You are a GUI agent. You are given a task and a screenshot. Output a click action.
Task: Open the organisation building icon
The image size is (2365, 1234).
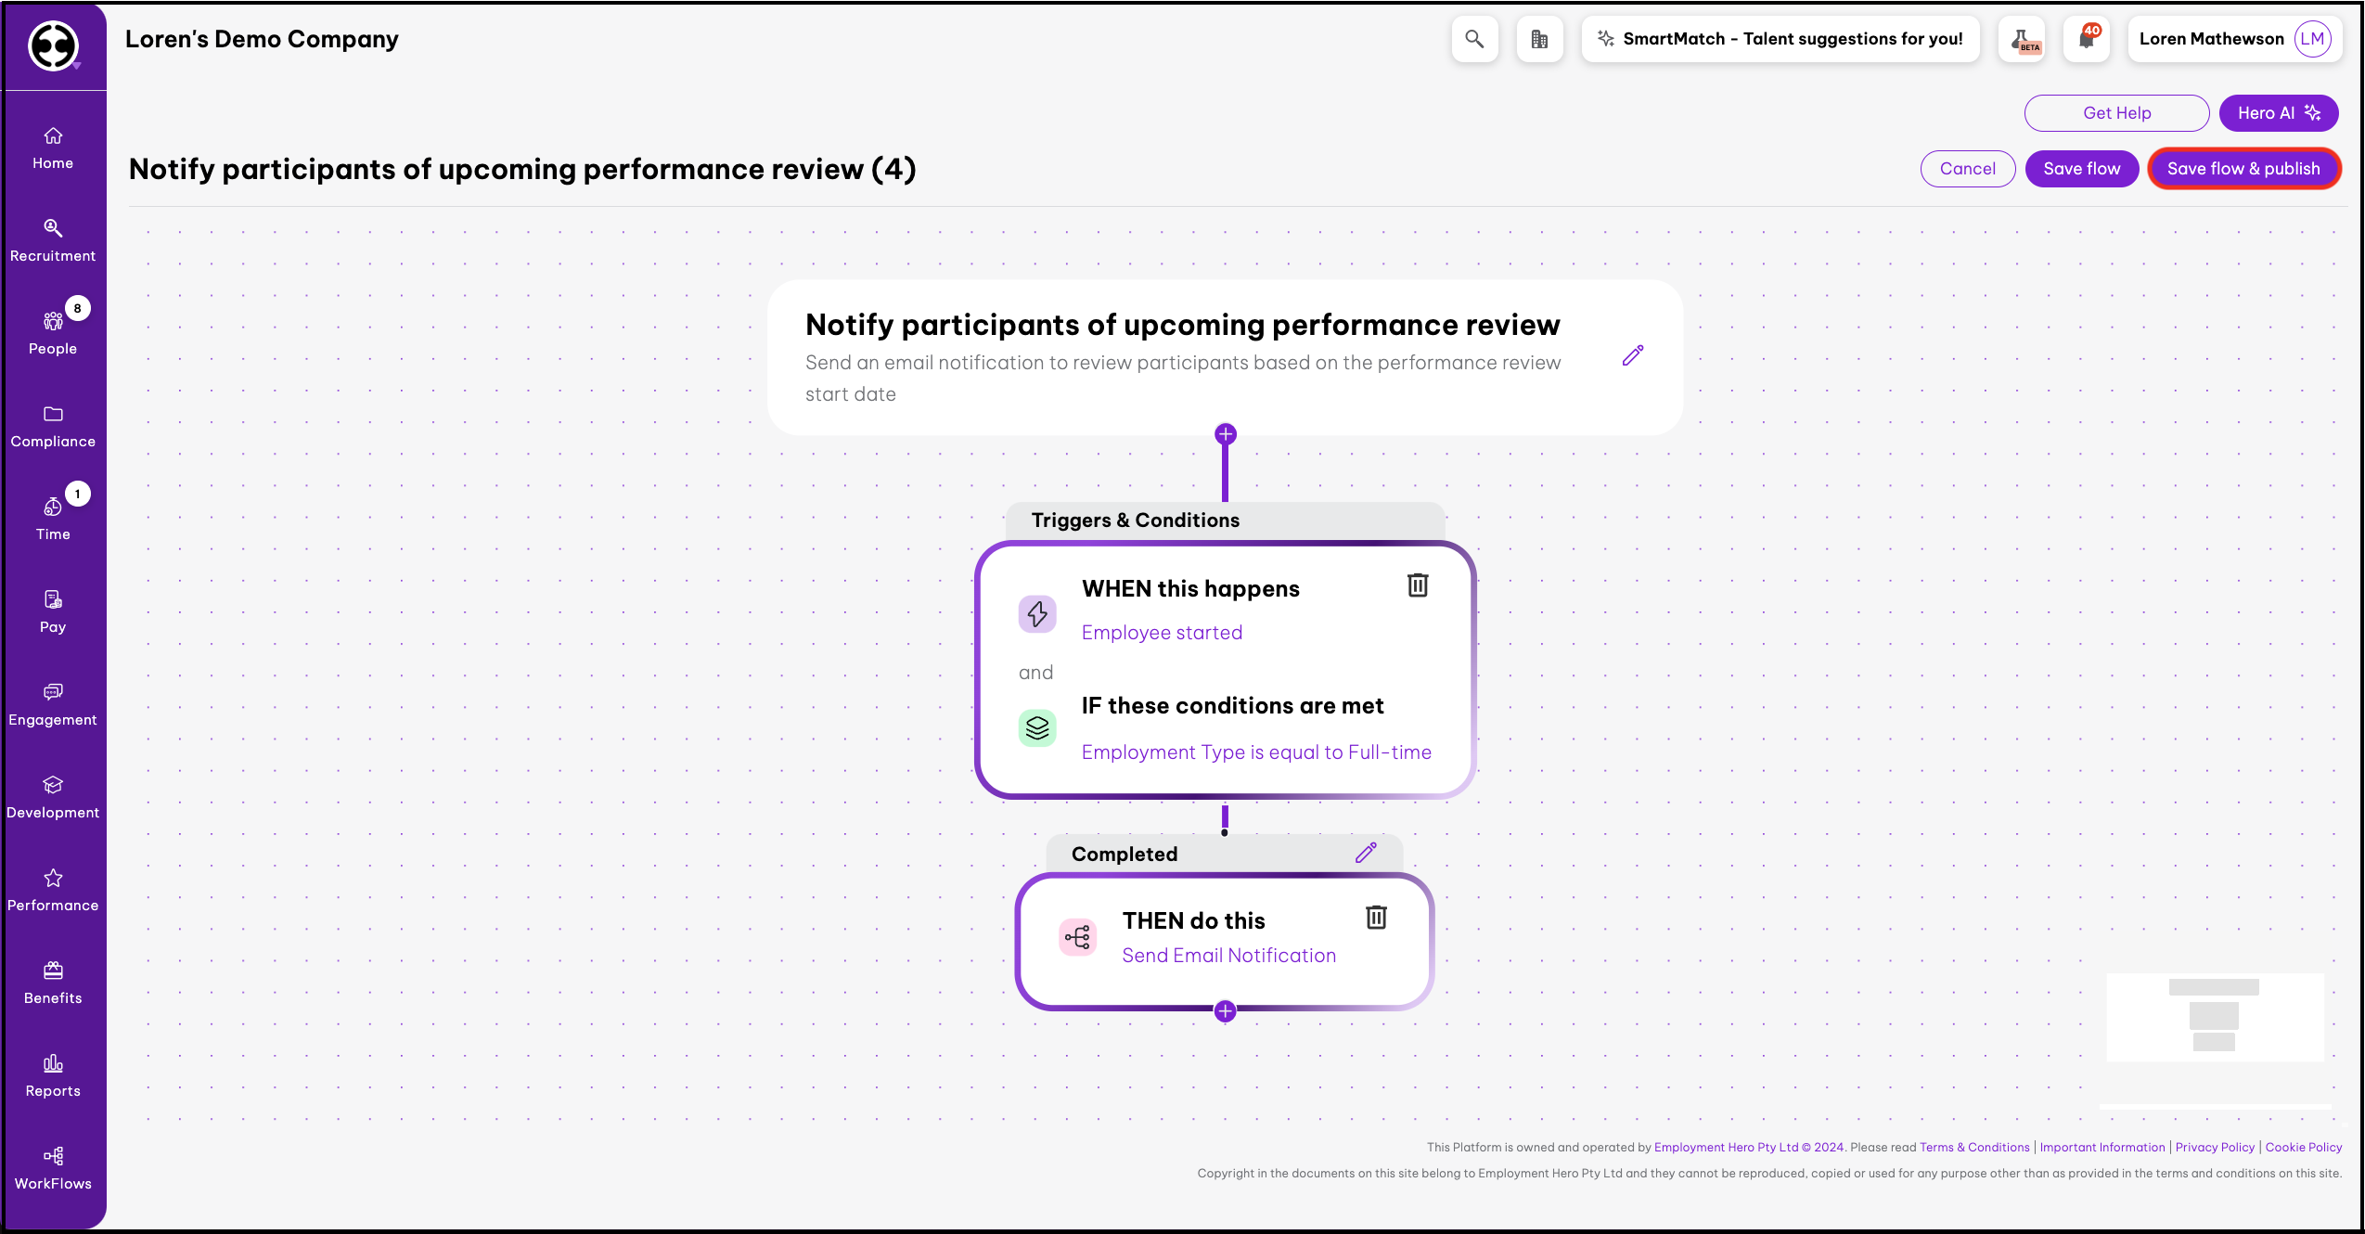tap(1539, 39)
